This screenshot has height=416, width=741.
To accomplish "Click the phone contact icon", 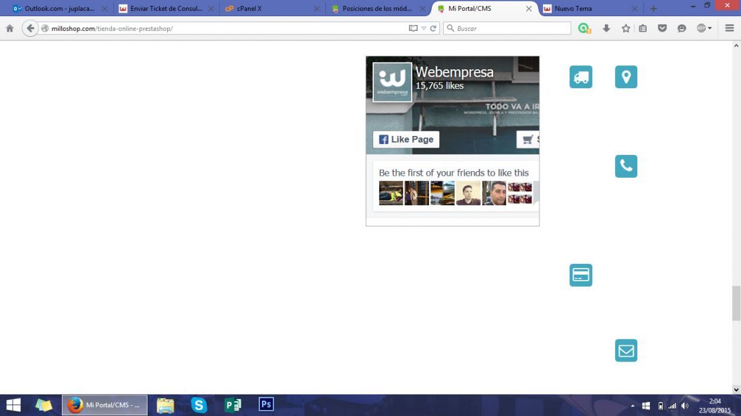I will 626,166.
